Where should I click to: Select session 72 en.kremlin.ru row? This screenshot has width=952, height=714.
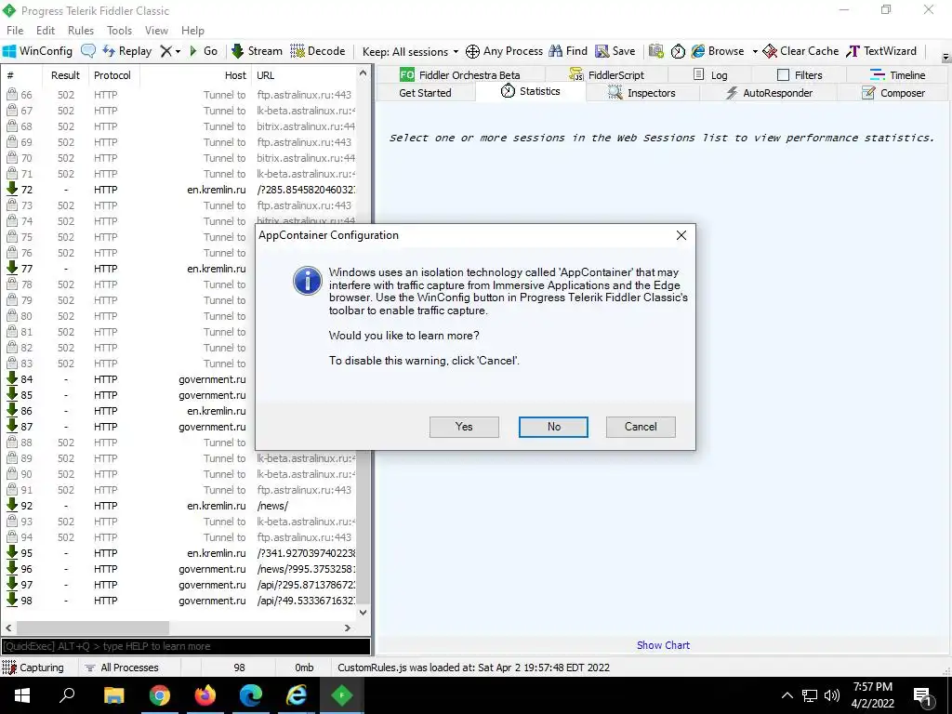[x=180, y=190]
